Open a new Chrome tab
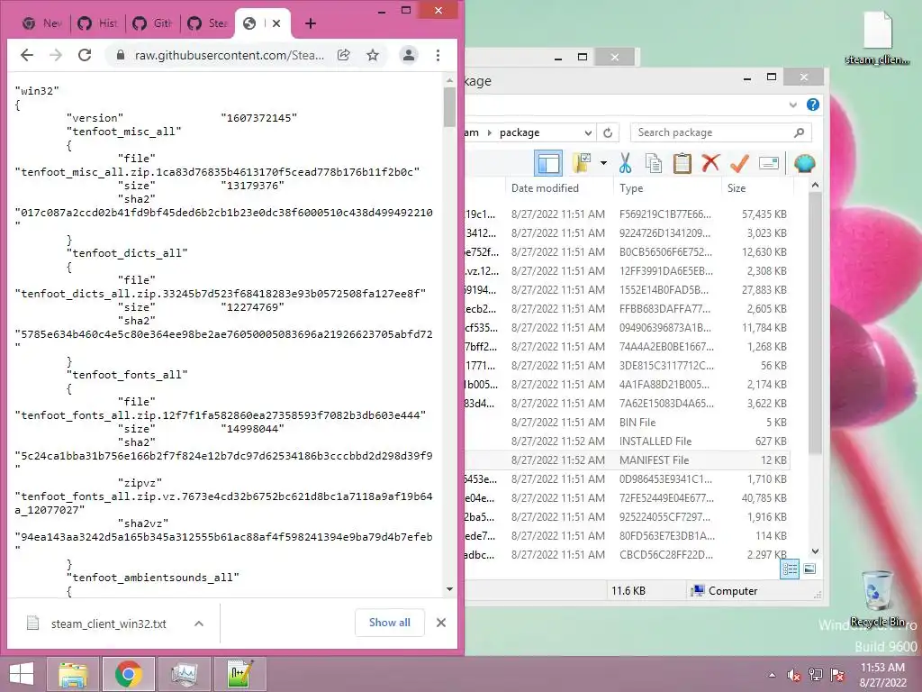922x692 pixels. 311,23
